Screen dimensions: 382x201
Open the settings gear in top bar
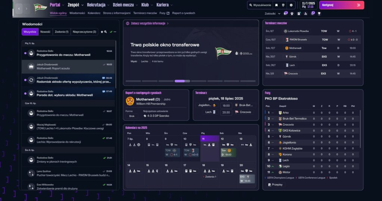(x=291, y=5)
